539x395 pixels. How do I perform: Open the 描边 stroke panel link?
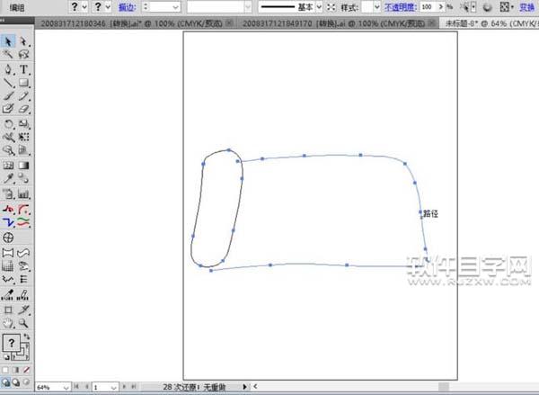tap(128, 7)
